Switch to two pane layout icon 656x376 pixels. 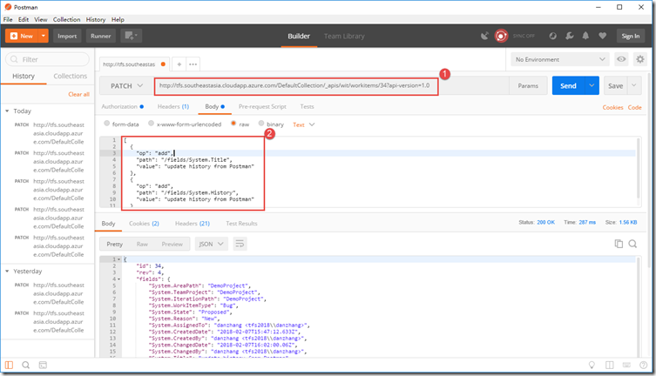[x=610, y=365]
